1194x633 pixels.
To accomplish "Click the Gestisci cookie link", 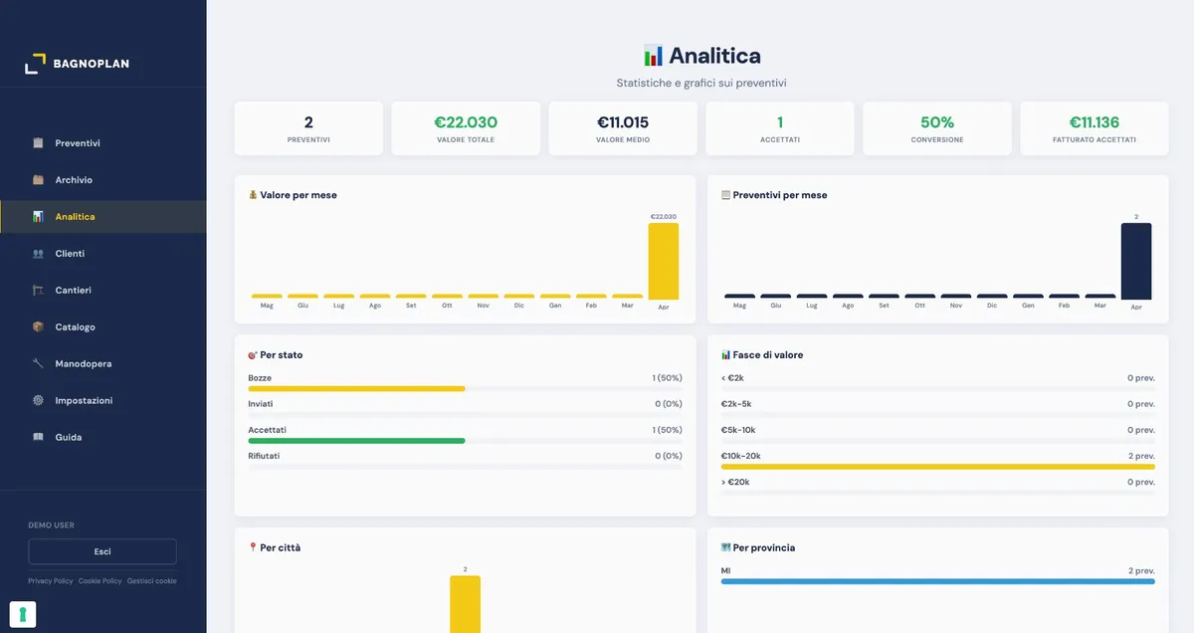I will (x=152, y=581).
